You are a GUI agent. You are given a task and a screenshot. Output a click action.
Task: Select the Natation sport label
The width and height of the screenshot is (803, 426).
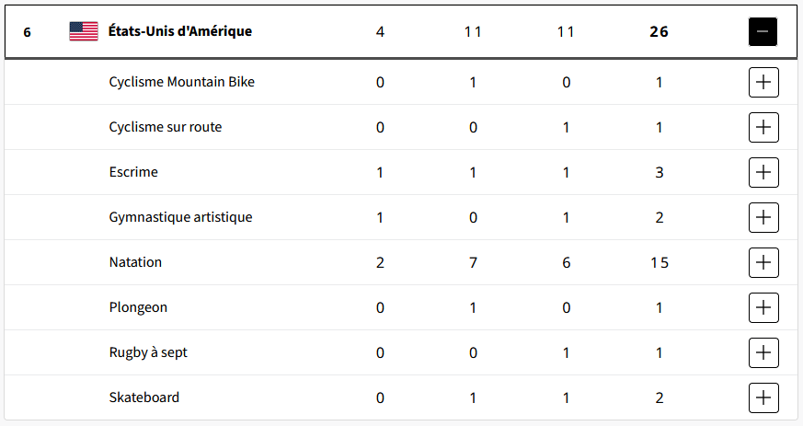tap(135, 262)
